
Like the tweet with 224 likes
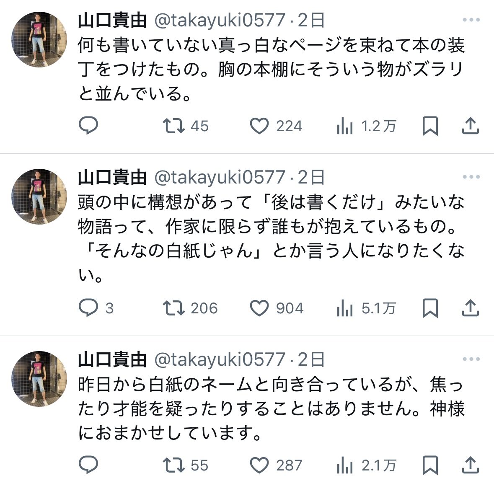click(259, 126)
